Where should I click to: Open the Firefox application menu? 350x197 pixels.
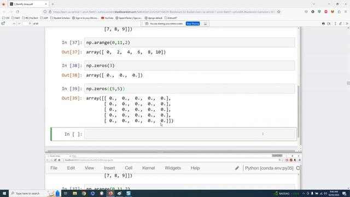(346, 11)
